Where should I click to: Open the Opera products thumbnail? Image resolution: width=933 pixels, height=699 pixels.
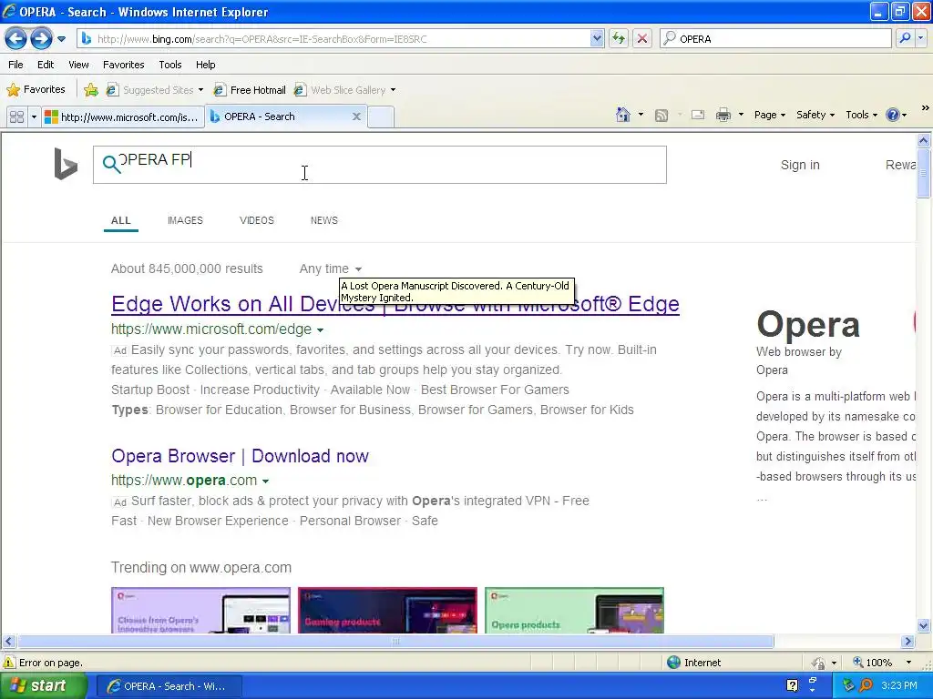[x=574, y=611]
